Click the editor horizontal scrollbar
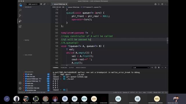 point(110,65)
